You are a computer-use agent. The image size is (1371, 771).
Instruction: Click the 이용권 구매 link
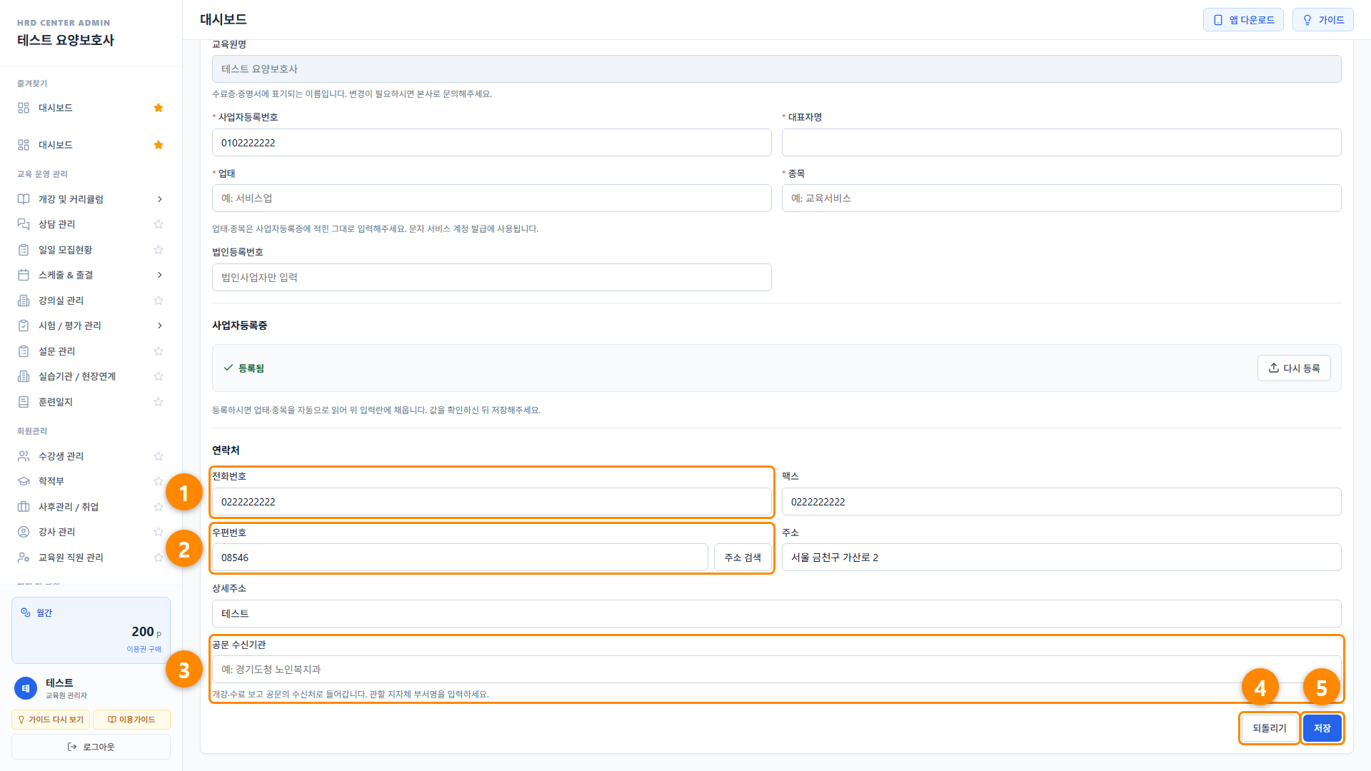tap(144, 649)
